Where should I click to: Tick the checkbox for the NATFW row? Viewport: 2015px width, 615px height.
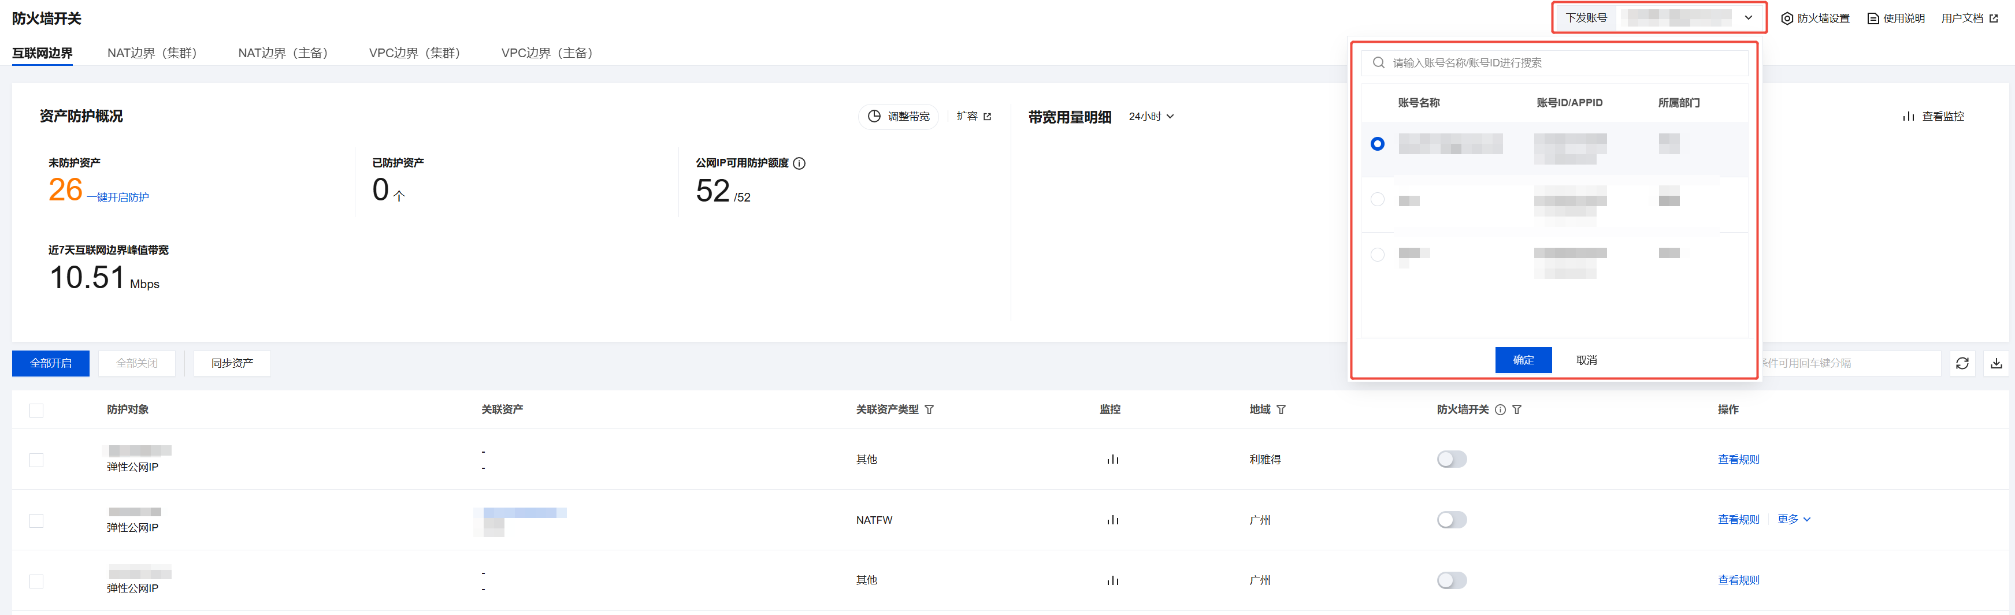point(36,520)
